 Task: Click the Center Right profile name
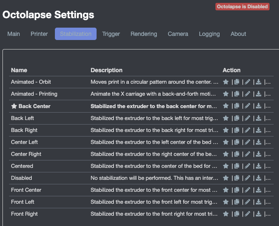point(26,154)
